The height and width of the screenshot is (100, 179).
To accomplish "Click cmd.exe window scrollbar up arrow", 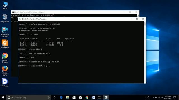I will (x=138, y=15).
